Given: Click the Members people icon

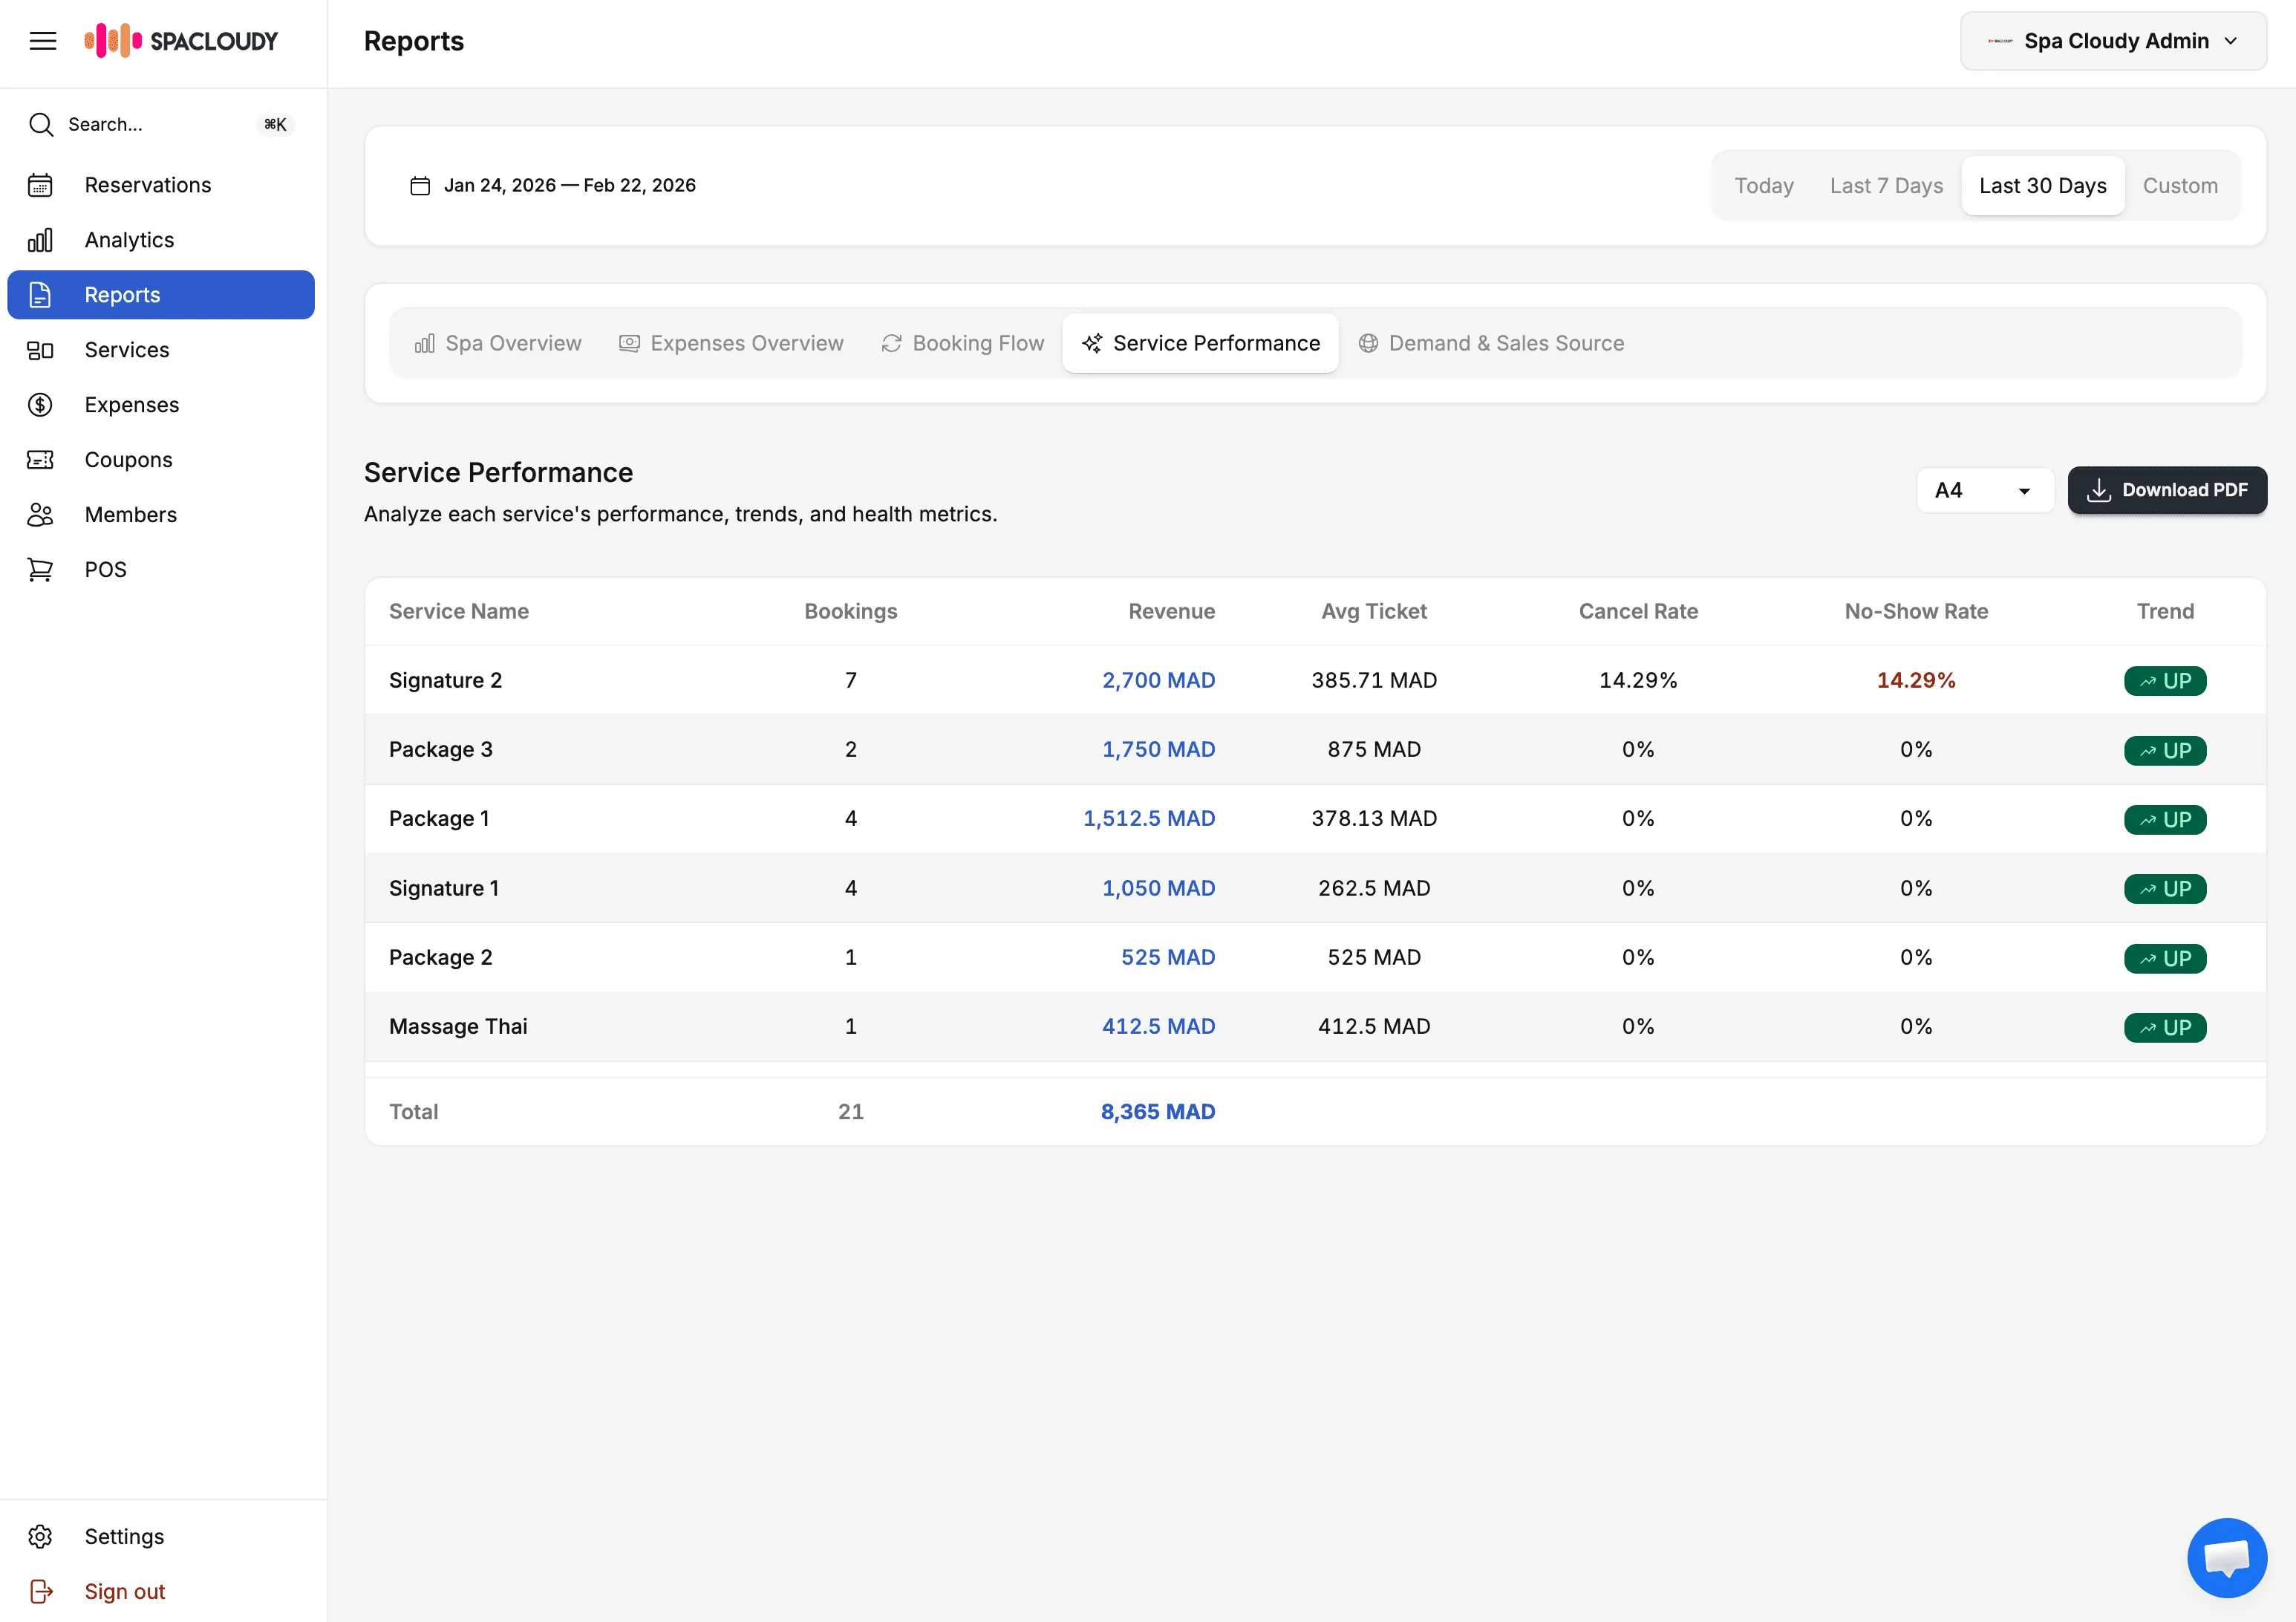Looking at the screenshot, I should 40,515.
